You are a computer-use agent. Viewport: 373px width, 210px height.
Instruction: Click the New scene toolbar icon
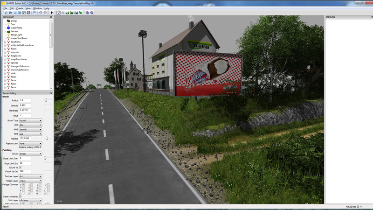[x=6, y=13]
